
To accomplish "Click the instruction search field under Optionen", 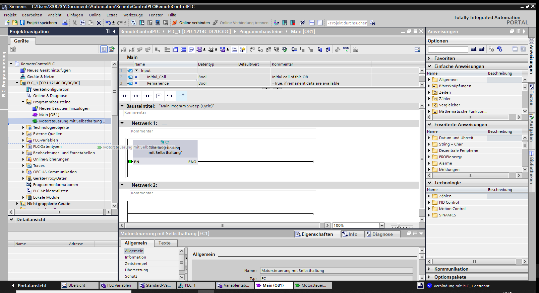I will pos(448,50).
